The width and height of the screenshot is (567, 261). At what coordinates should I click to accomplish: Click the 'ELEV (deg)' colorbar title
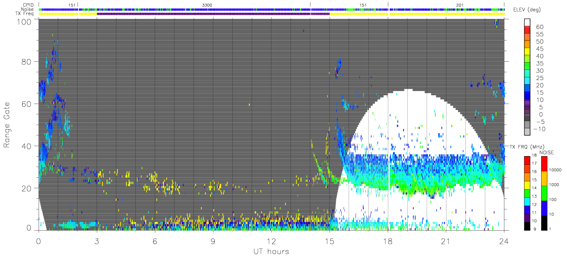click(x=526, y=10)
